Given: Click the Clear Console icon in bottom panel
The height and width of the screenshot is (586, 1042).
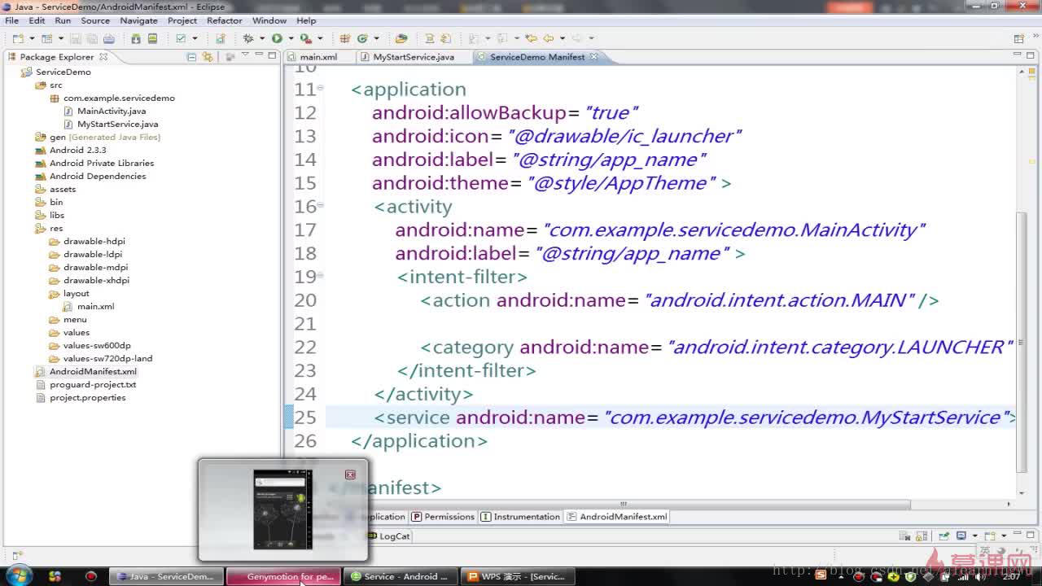Looking at the screenshot, I should pyautogui.click(x=904, y=536).
